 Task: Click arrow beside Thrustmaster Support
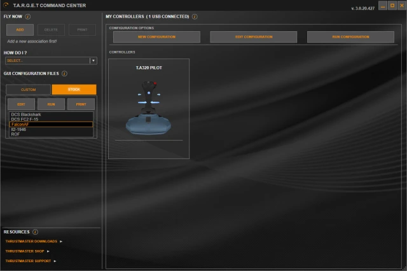pos(55,261)
